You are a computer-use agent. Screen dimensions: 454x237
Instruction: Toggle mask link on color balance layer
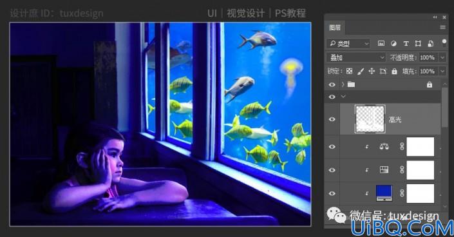402,147
